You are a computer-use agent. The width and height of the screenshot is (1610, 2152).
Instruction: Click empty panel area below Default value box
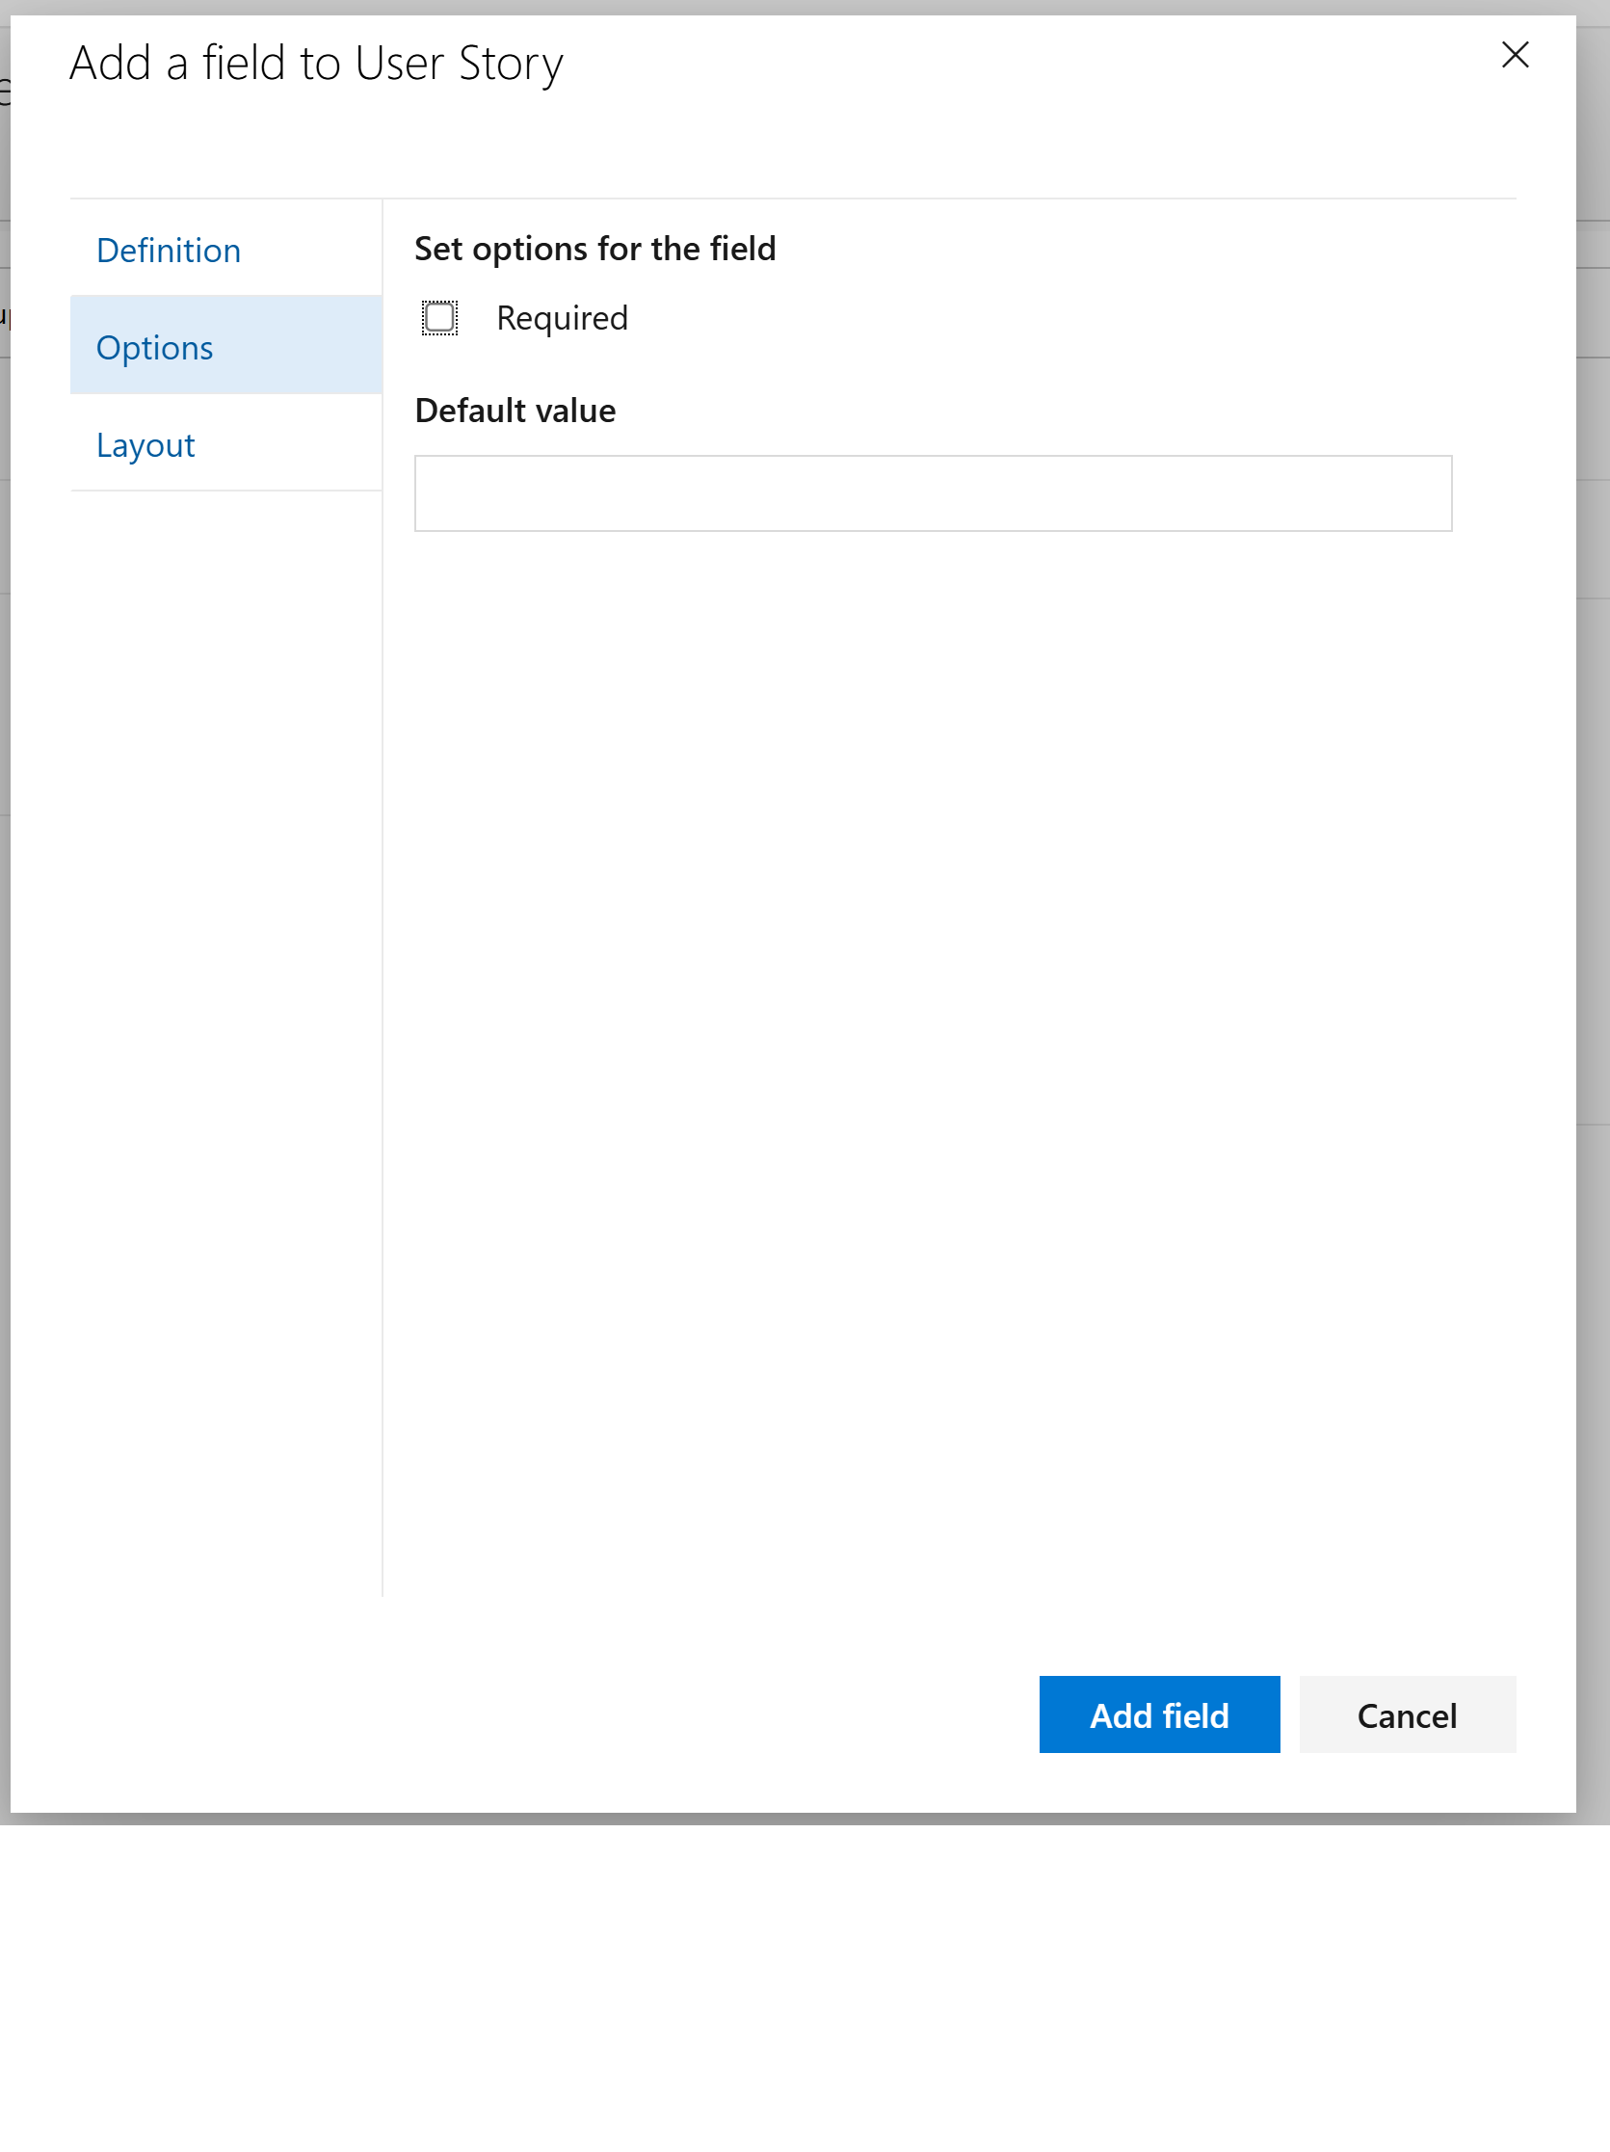(934, 972)
